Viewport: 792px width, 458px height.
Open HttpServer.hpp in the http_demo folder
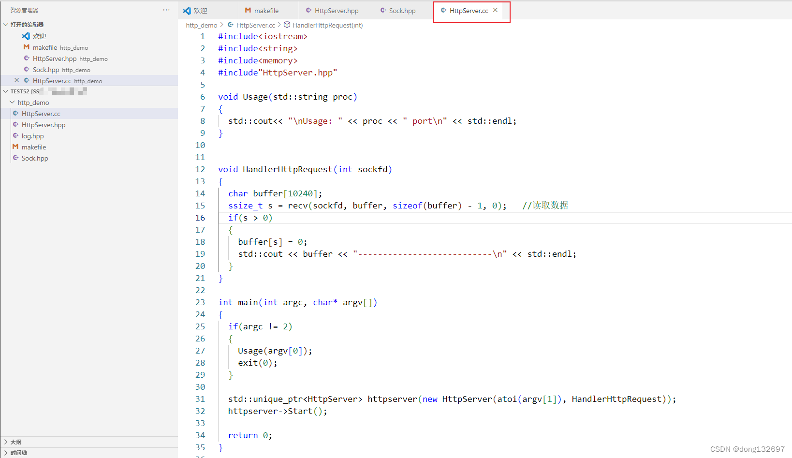click(89, 125)
